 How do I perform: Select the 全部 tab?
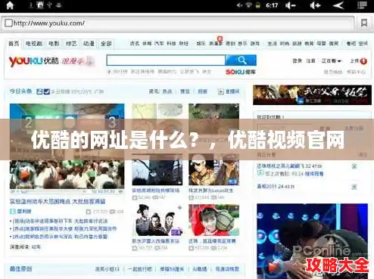pyautogui.click(x=106, y=43)
